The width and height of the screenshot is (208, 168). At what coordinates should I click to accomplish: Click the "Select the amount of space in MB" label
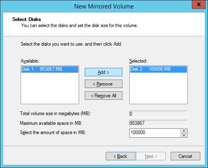click(x=53, y=132)
